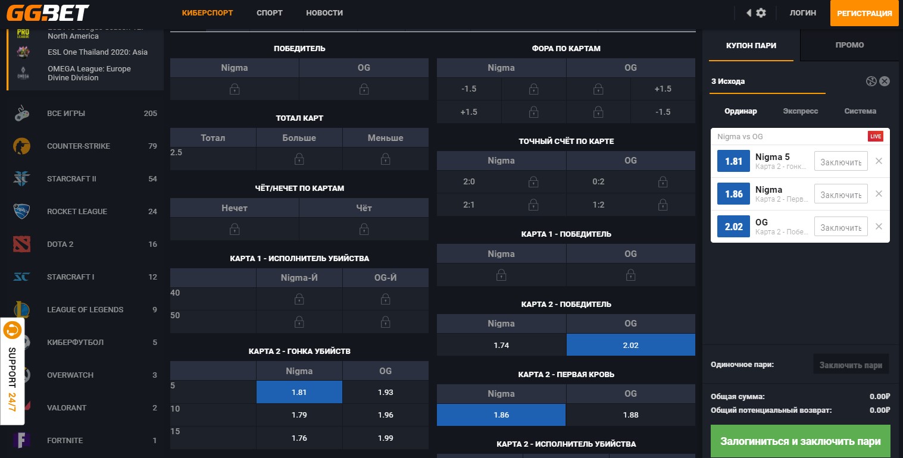Click the Логин link
The height and width of the screenshot is (458, 903).
802,12
